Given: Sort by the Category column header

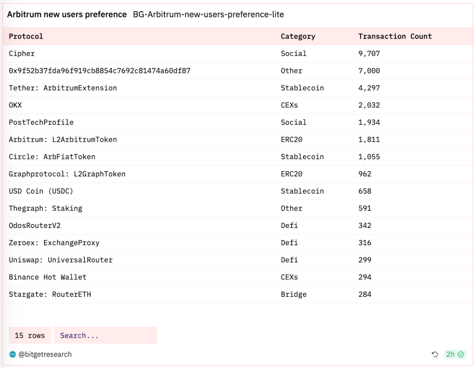Looking at the screenshot, I should (x=297, y=36).
